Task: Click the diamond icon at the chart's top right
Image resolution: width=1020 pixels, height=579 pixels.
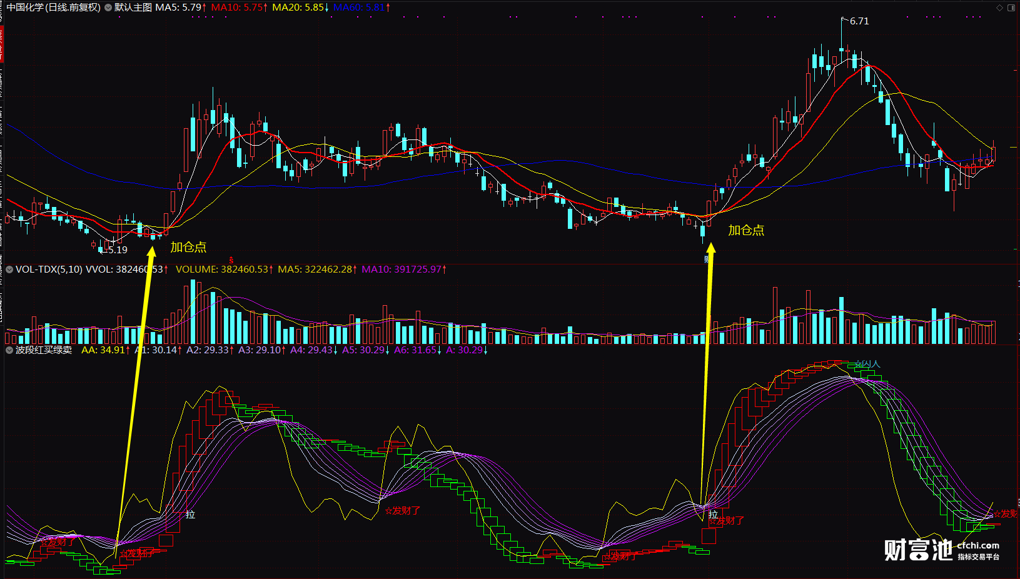Action: pos(999,8)
